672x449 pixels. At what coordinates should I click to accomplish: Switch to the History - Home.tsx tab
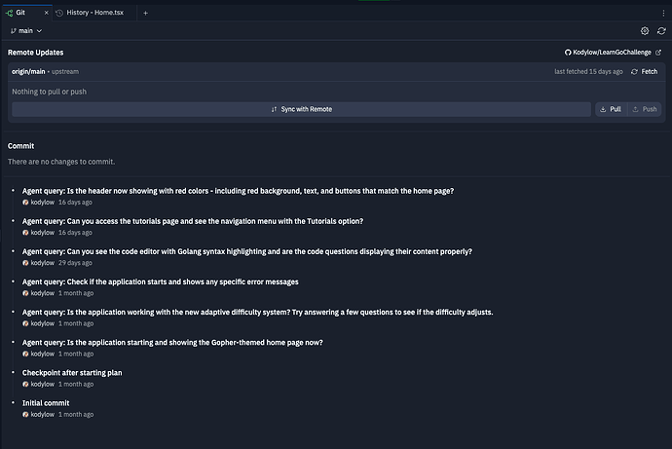point(97,13)
